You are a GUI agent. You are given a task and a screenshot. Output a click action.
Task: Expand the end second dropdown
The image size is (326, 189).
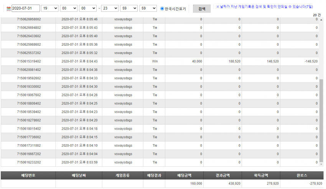click(x=148, y=8)
